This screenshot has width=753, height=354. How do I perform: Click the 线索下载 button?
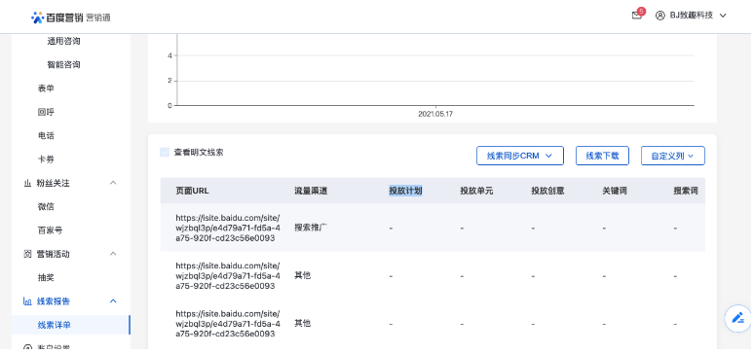602,156
